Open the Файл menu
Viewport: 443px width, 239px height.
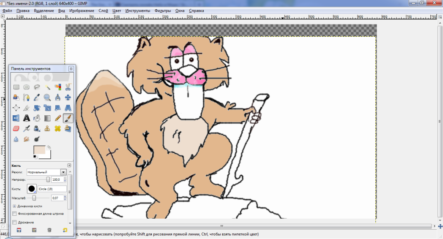pyautogui.click(x=7, y=11)
